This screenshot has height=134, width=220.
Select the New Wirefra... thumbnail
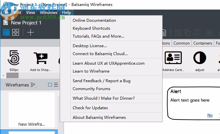[32, 110]
